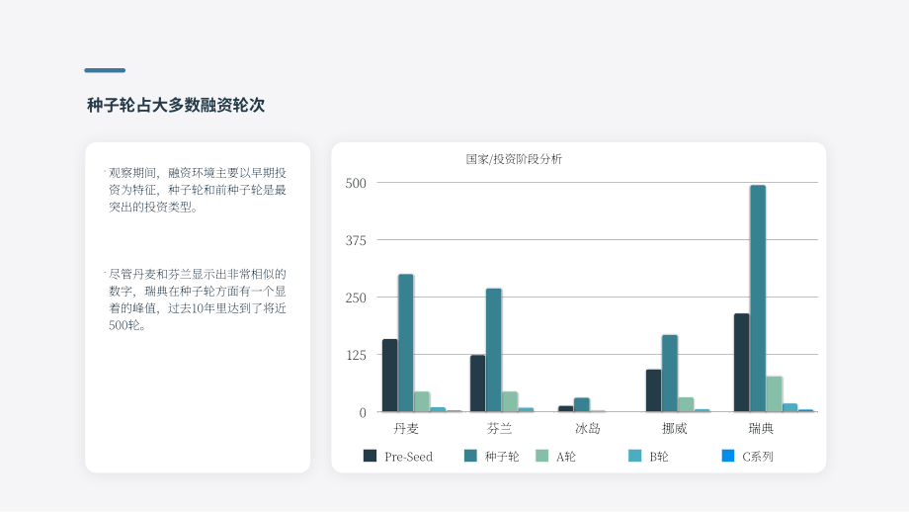Select the B轮 legend label

pyautogui.click(x=659, y=457)
